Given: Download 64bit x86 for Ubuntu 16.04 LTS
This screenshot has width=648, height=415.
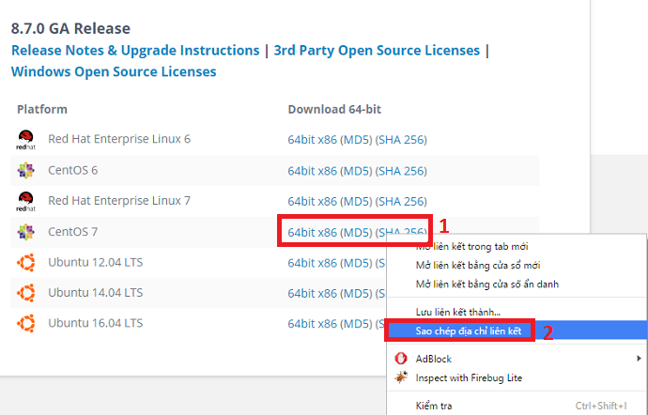Looking at the screenshot, I should (312, 324).
